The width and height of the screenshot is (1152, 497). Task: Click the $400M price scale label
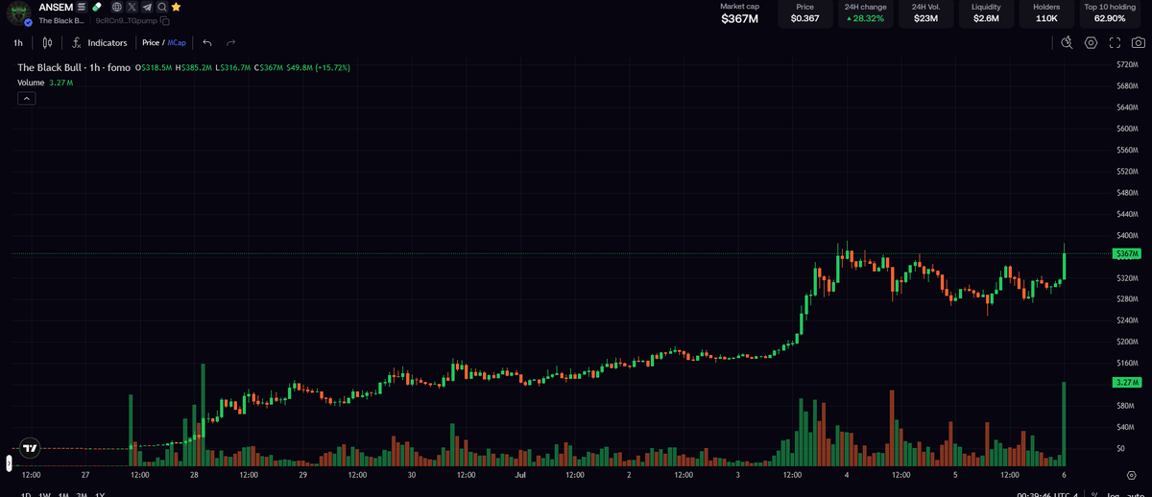point(1126,235)
